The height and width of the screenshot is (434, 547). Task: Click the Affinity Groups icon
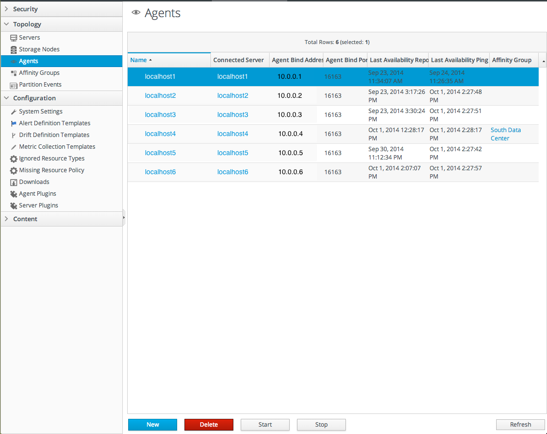(14, 73)
